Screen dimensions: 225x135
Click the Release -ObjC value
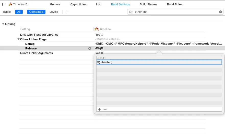click(x=99, y=48)
